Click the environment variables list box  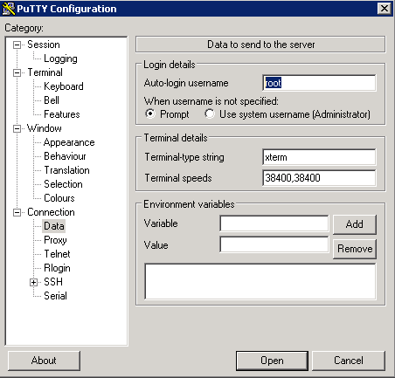(260, 281)
